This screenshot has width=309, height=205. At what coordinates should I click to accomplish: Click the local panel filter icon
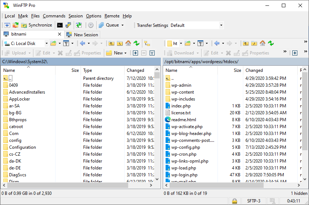[66, 43]
